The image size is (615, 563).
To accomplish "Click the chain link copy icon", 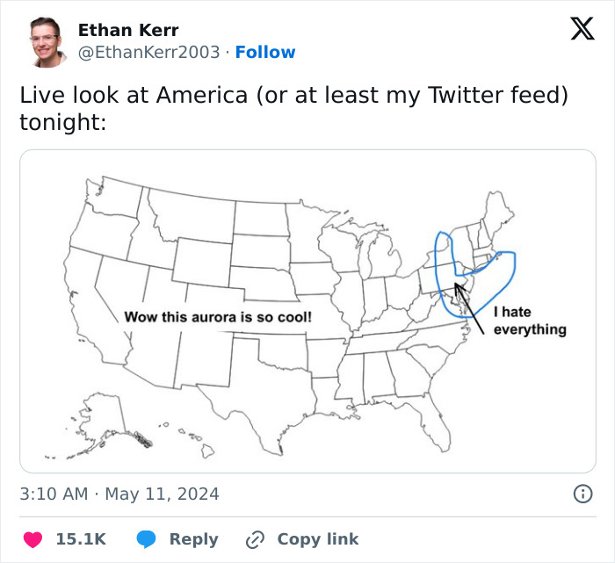I will coord(256,538).
